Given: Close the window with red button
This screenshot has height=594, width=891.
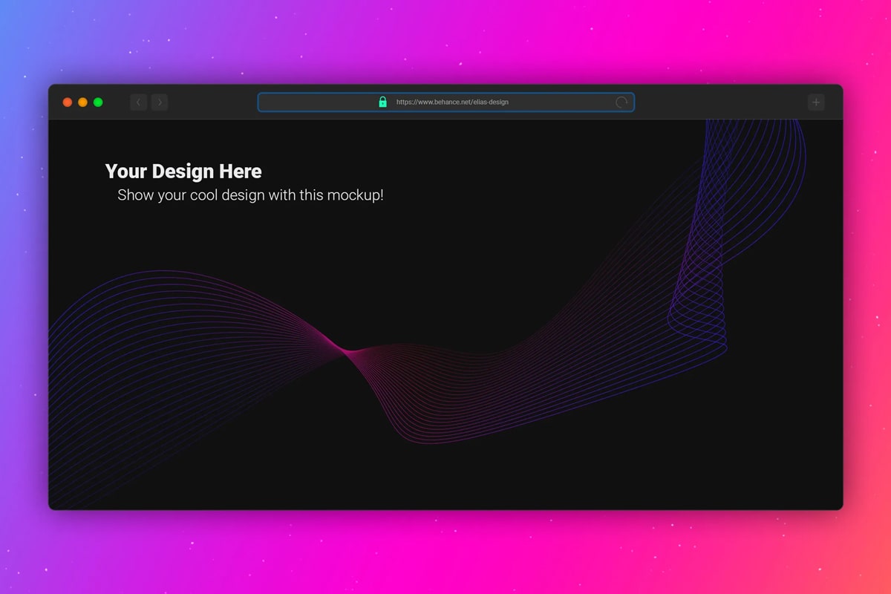Looking at the screenshot, I should click(68, 102).
